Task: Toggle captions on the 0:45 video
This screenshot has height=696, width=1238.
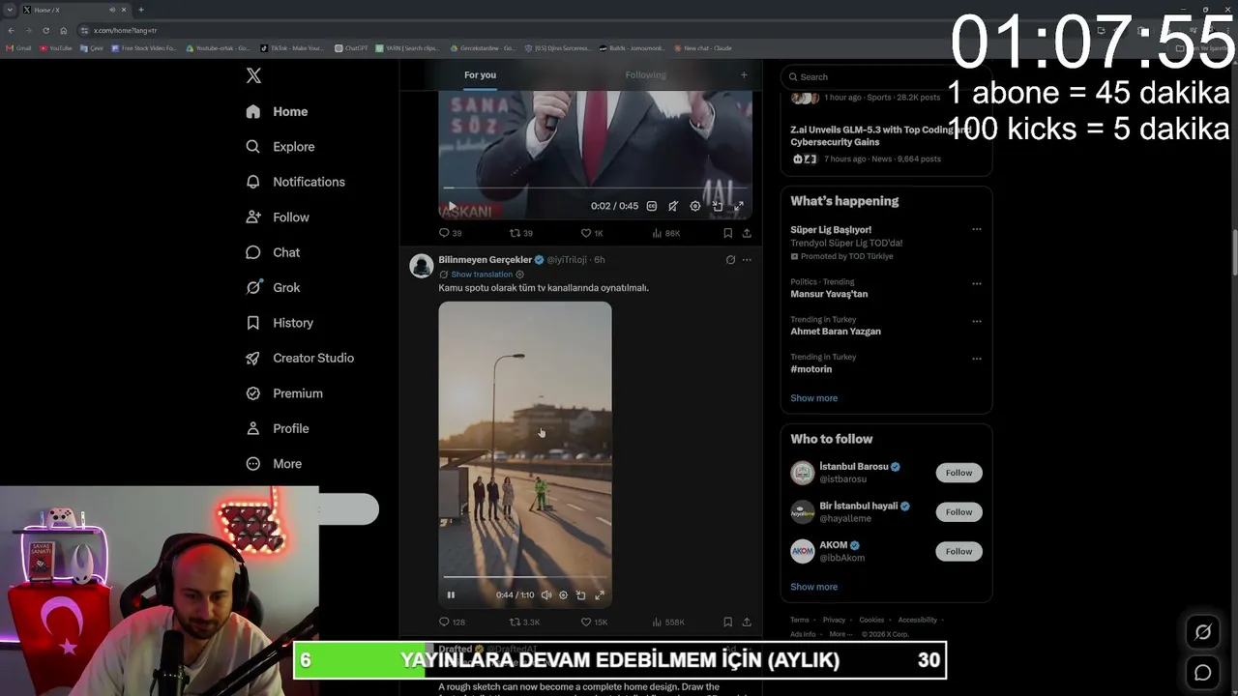Action: pyautogui.click(x=652, y=206)
